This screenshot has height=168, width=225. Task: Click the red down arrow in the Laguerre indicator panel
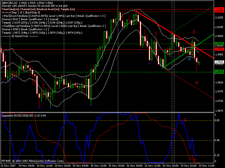point(185,120)
